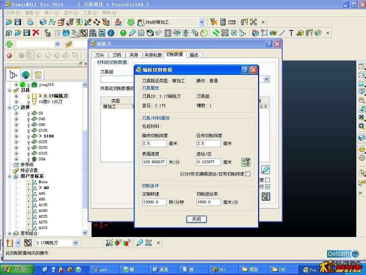The width and height of the screenshot is (366, 275).
Task: Click the block creation icon in main toolbar
Action: coord(43,22)
